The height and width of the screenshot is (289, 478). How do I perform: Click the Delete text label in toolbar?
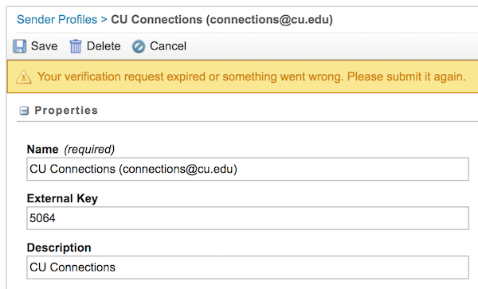(x=104, y=46)
